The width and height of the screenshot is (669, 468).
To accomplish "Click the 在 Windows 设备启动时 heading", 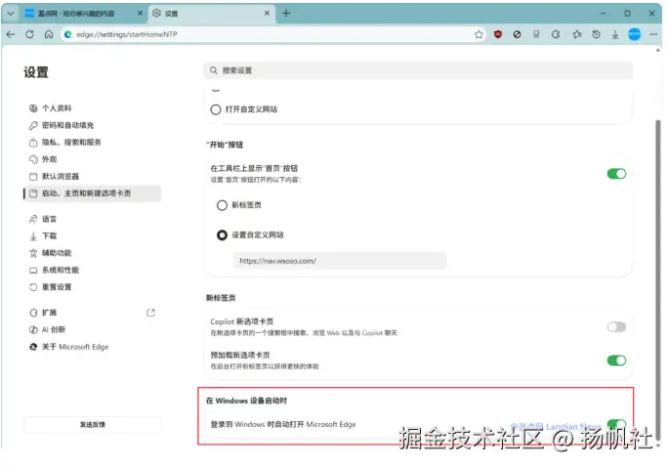I will pyautogui.click(x=246, y=401).
